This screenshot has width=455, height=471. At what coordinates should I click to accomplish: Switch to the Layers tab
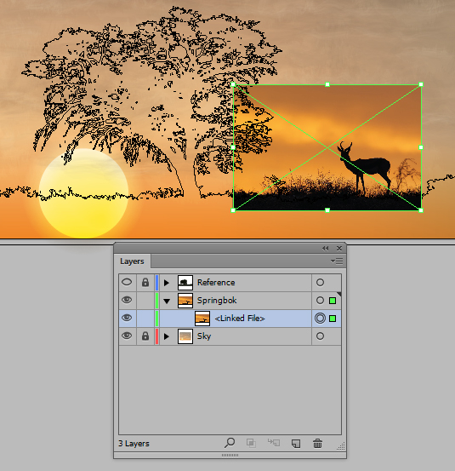(x=132, y=261)
